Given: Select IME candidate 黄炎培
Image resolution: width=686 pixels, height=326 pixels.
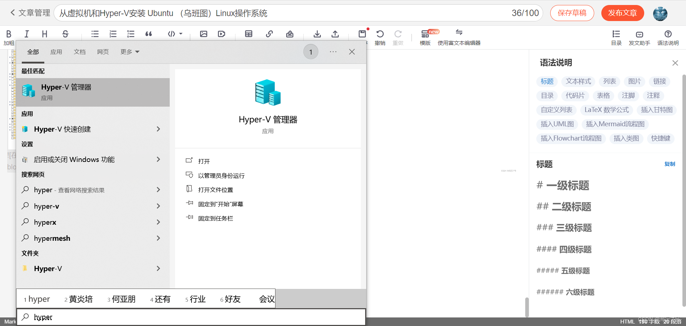Looking at the screenshot, I should pos(79,299).
